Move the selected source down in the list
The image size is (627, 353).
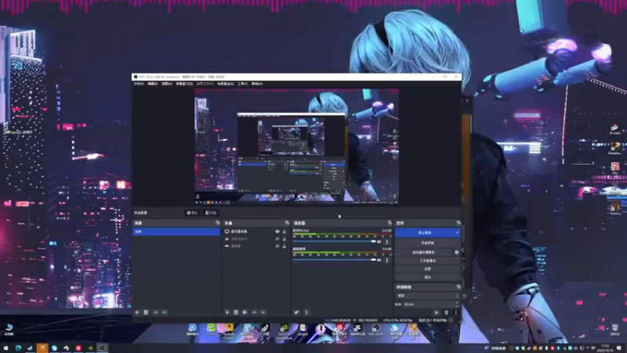click(x=263, y=312)
